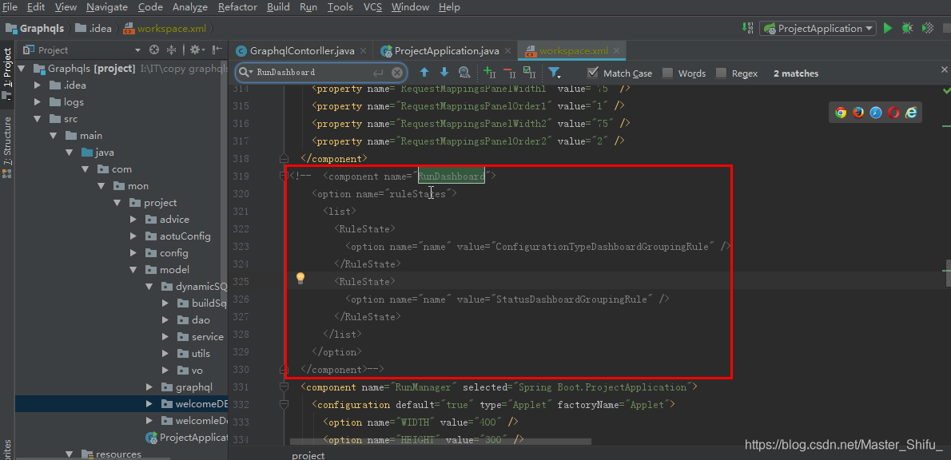Open the File menu
Screen dimensions: 951x460
tap(10, 7)
